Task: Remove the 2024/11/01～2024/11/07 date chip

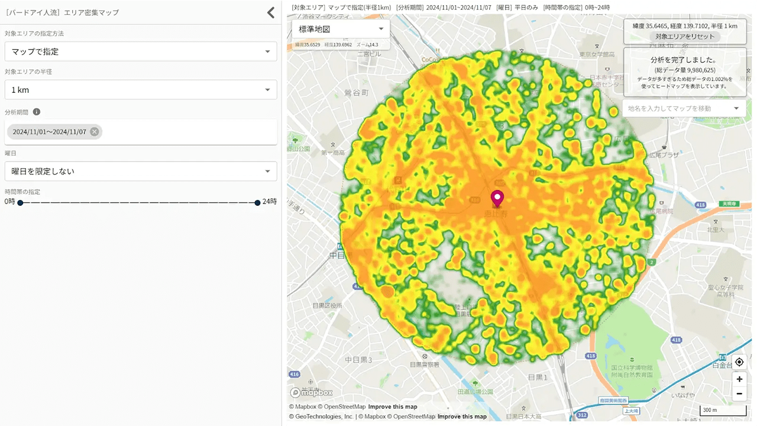Action: 95,132
